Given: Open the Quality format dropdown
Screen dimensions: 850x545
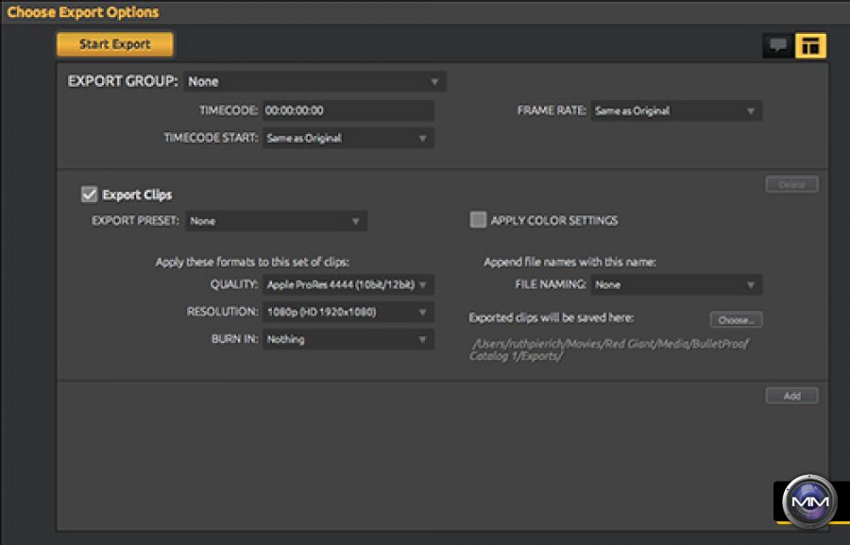Looking at the screenshot, I should (x=348, y=284).
